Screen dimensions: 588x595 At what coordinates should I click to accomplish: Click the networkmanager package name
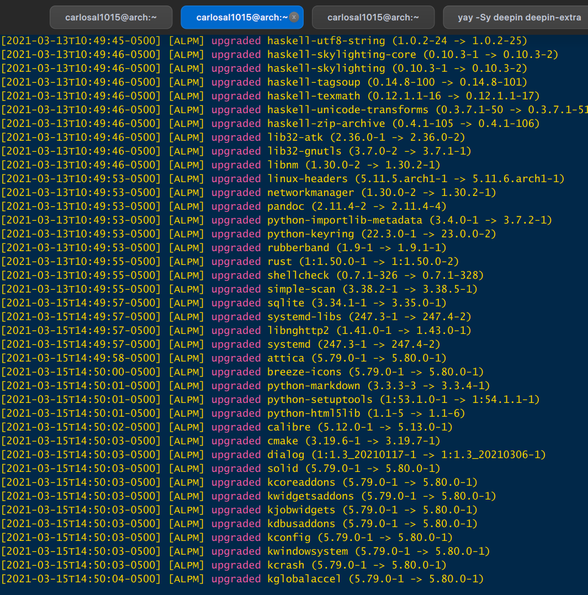pyautogui.click(x=310, y=193)
